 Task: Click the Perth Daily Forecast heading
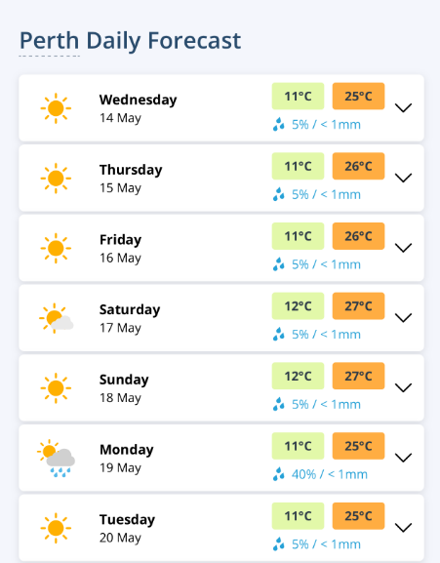tap(130, 41)
